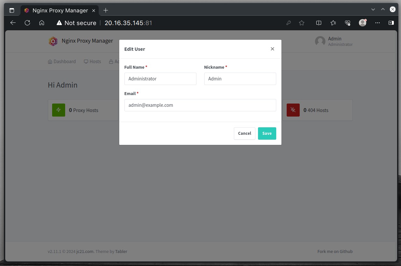Reload the page with the refresh icon

click(27, 23)
